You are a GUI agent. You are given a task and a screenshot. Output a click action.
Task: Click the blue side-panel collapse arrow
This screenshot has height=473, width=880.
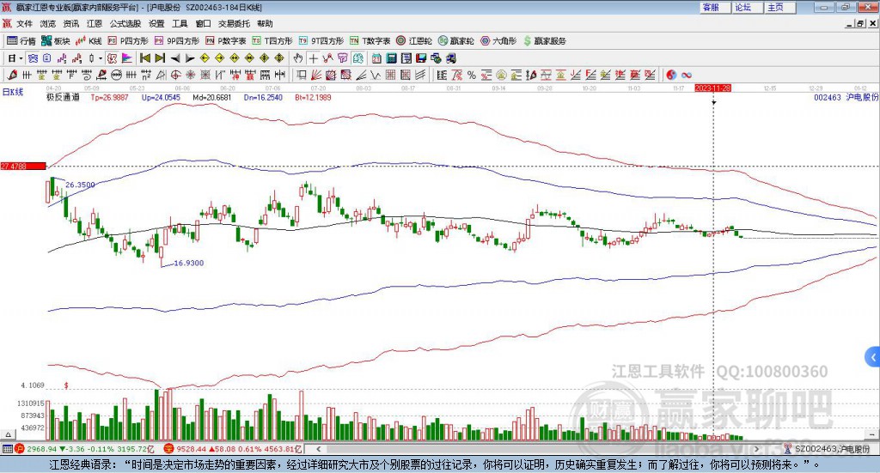[873, 357]
